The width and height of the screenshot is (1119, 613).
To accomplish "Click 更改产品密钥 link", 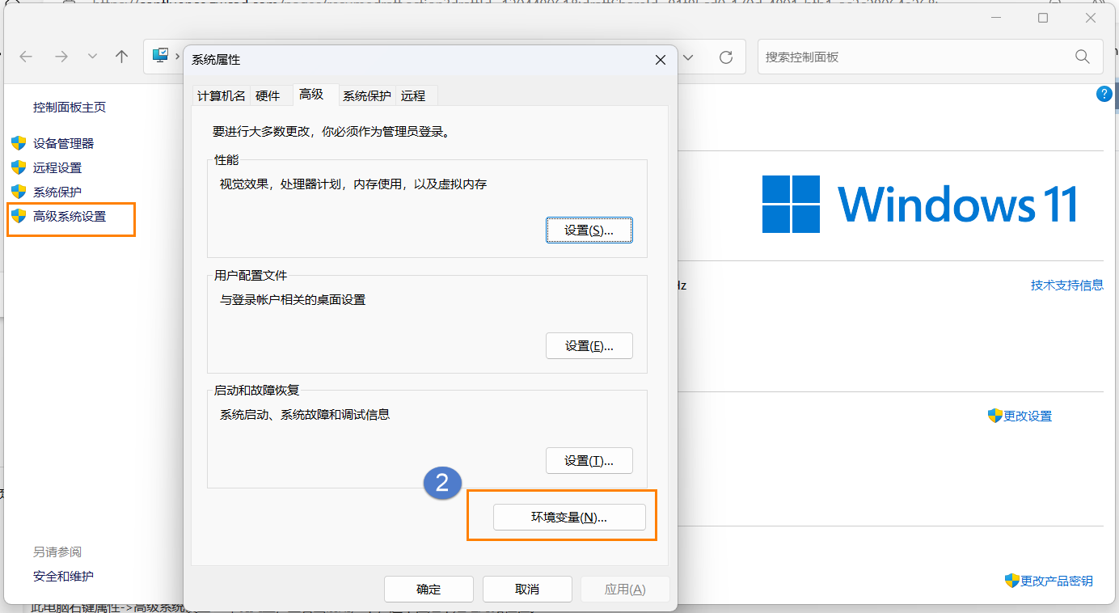I will [x=1056, y=581].
